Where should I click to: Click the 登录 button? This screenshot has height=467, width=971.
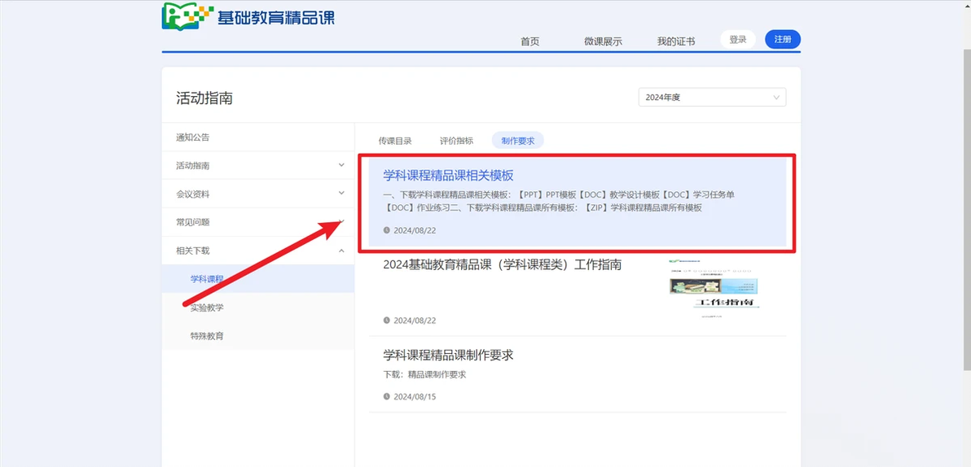[738, 40]
